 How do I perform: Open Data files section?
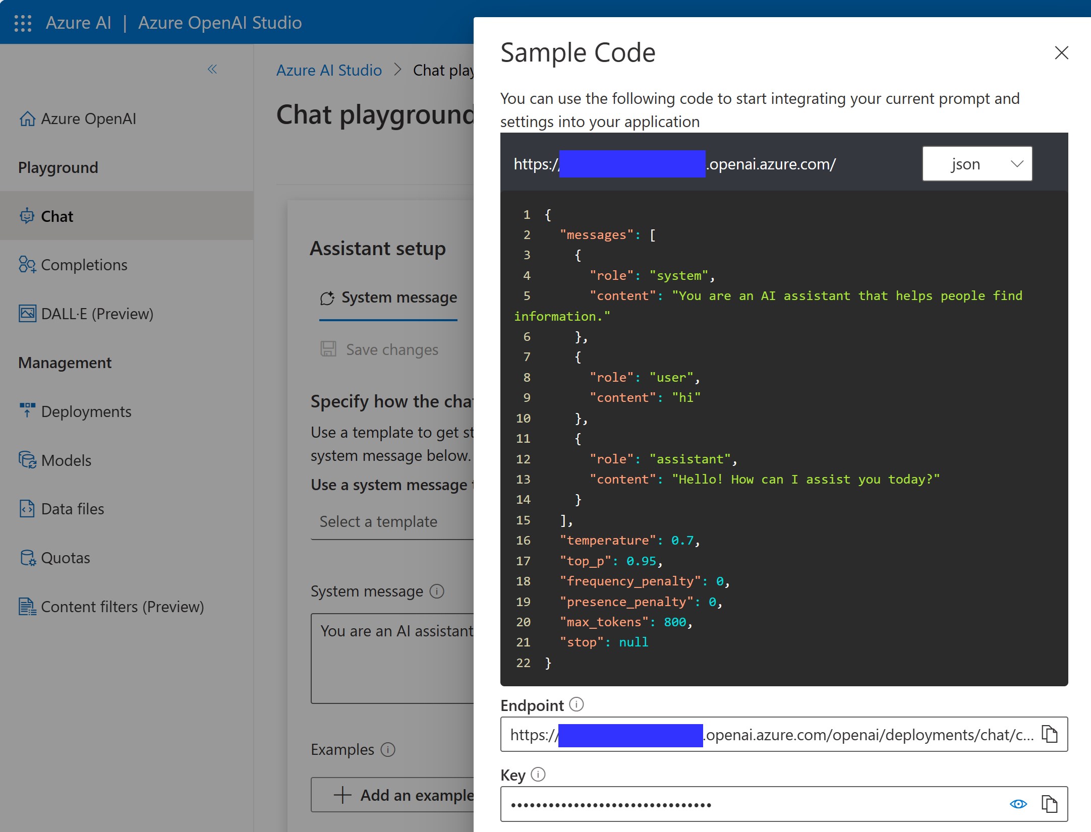pos(72,509)
